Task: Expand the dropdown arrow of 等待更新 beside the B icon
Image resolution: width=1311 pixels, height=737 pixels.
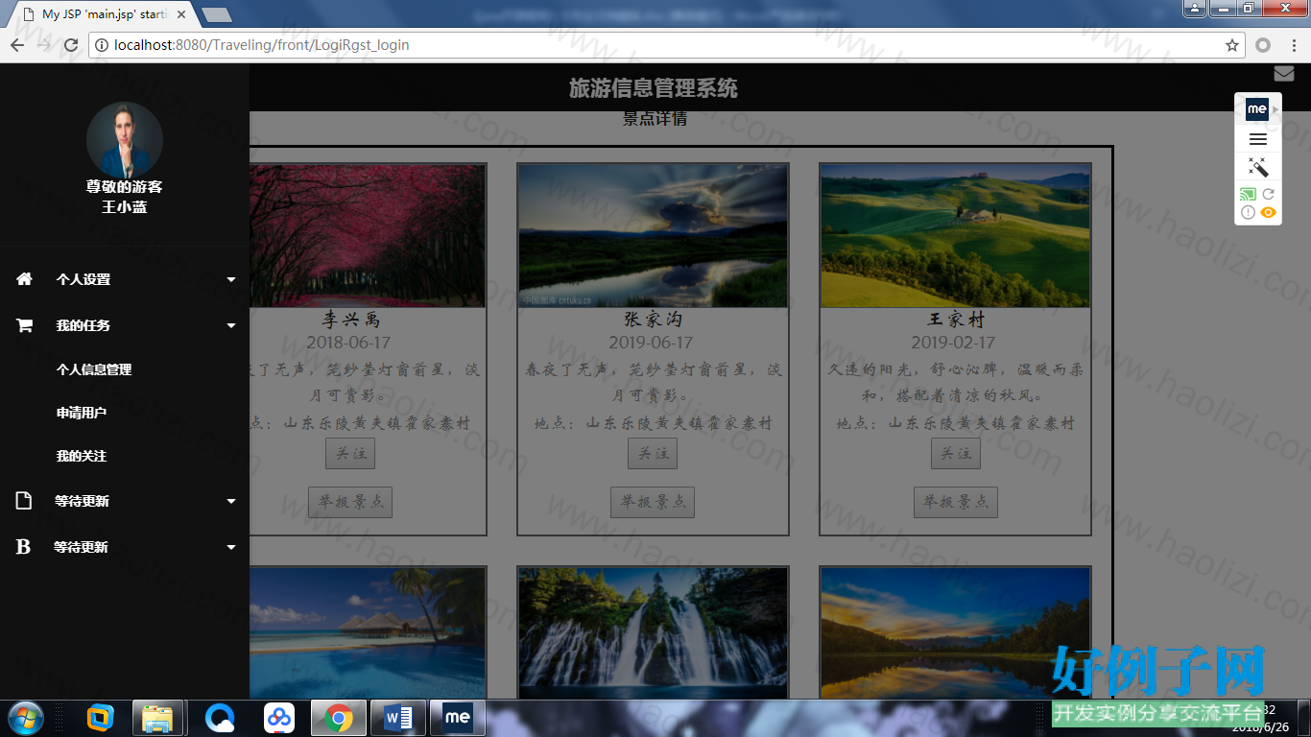Action: tap(231, 548)
